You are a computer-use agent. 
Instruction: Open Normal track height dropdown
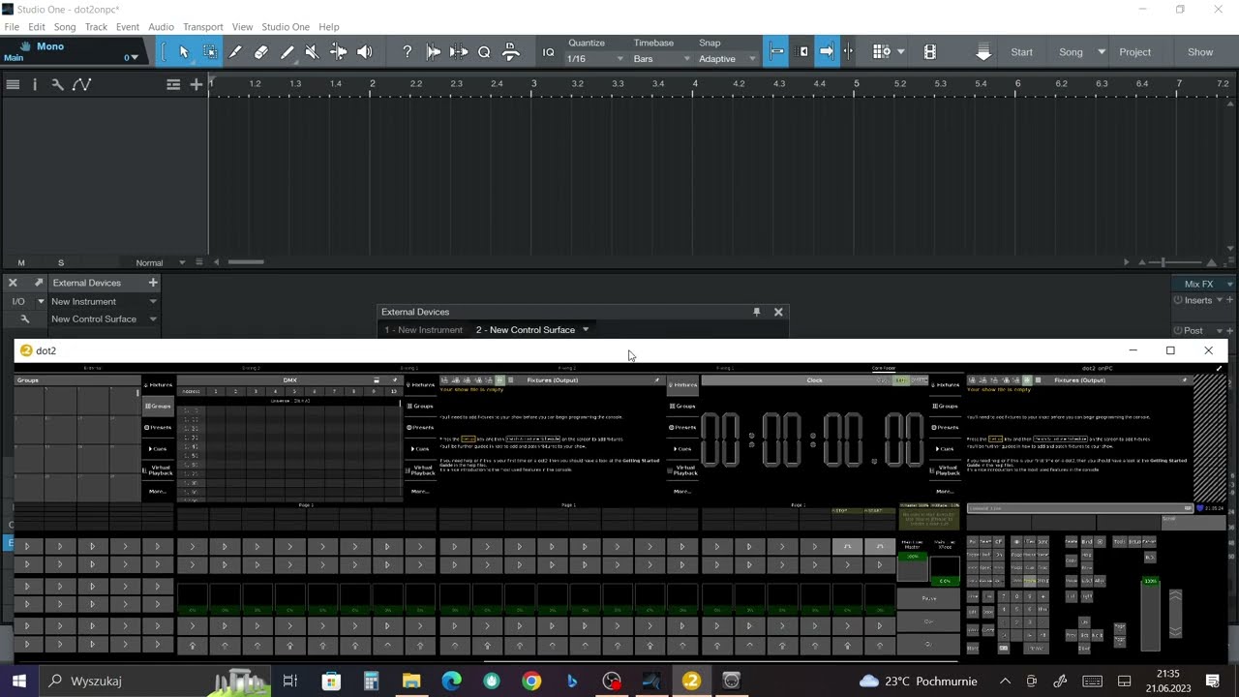pos(182,262)
